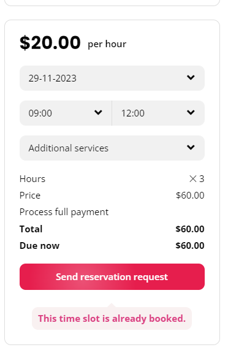Click the multiplication cross next to 3 hours
This screenshot has width=228, height=350.
192,179
